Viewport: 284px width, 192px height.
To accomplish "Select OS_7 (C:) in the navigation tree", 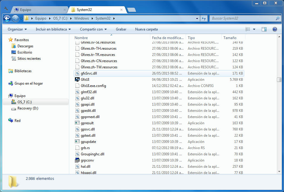I will tap(36, 102).
